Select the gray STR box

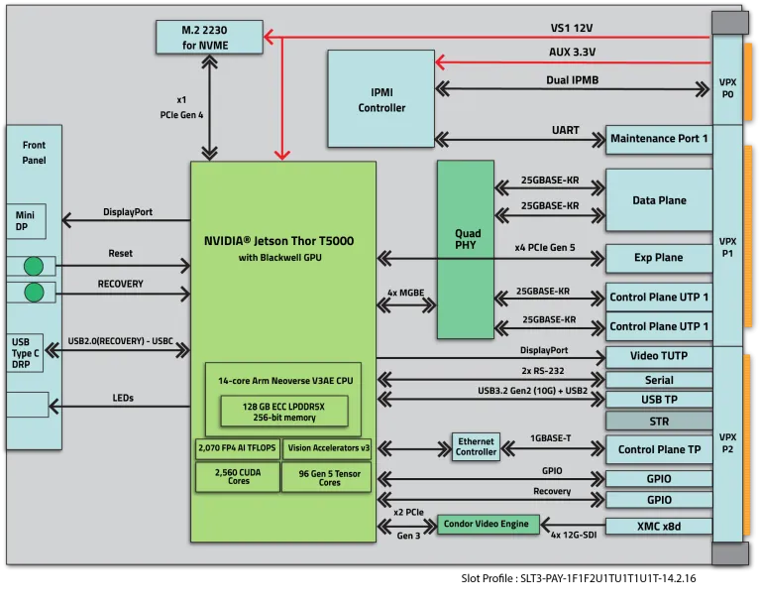[x=659, y=421]
